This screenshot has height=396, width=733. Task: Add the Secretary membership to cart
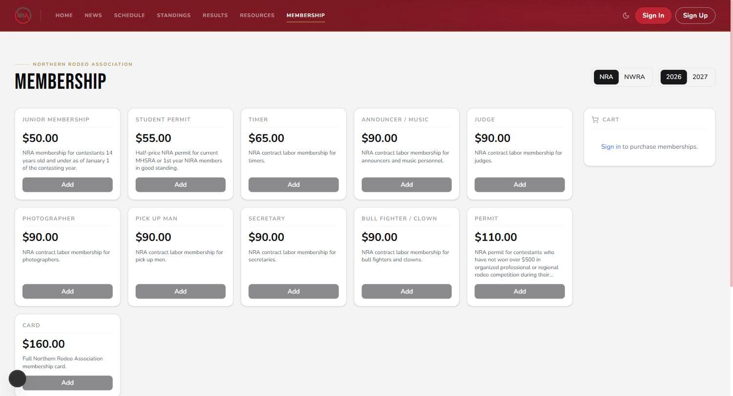(x=293, y=292)
